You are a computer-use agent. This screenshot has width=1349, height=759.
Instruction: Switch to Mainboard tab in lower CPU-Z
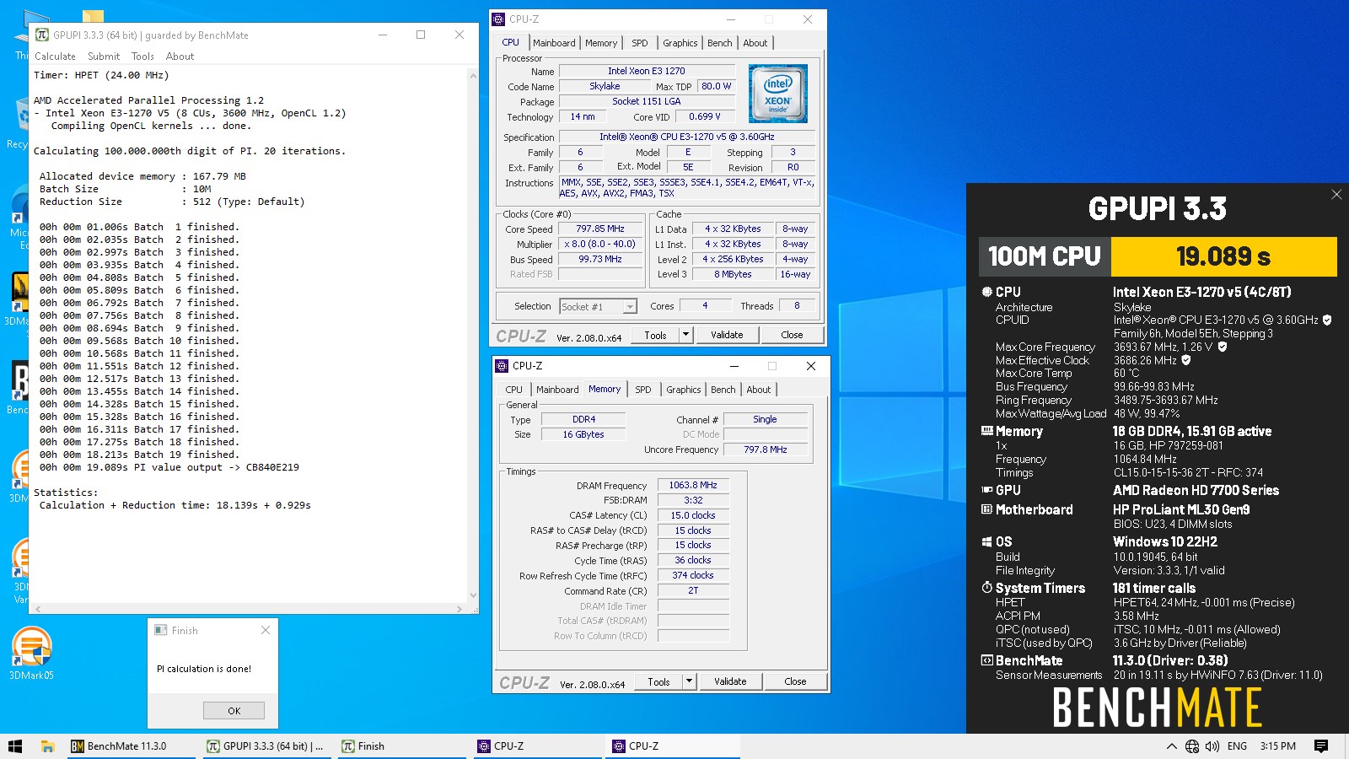[557, 390]
